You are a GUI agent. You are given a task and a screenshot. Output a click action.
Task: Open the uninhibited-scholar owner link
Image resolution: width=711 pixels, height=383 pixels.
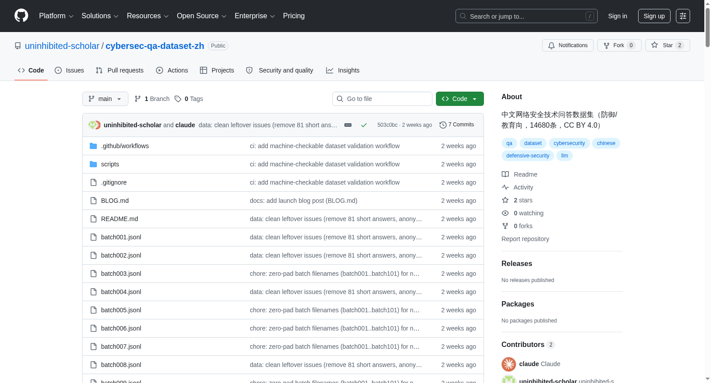(x=62, y=46)
